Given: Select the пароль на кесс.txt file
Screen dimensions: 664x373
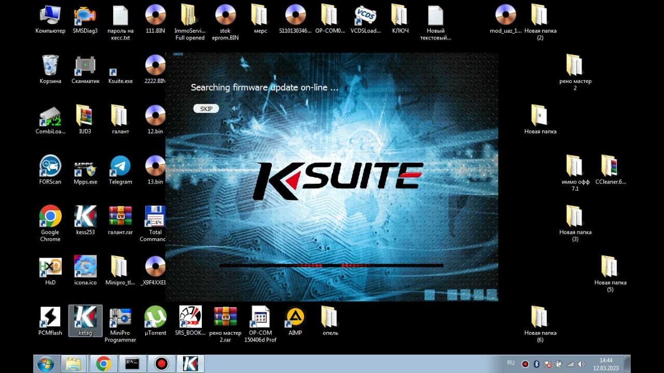Looking at the screenshot, I should [x=120, y=22].
